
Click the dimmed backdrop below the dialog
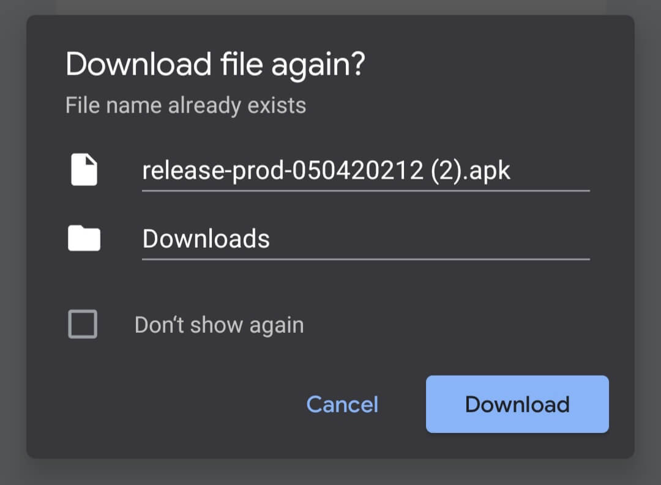[x=330, y=472]
